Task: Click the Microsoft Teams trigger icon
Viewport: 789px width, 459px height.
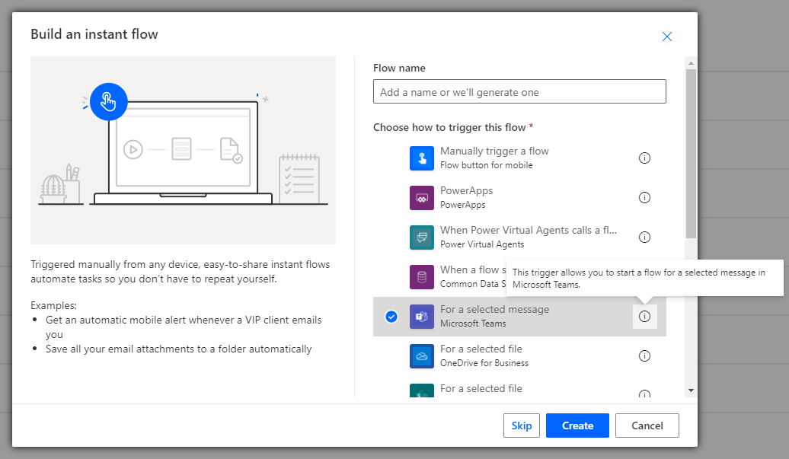Action: (422, 317)
